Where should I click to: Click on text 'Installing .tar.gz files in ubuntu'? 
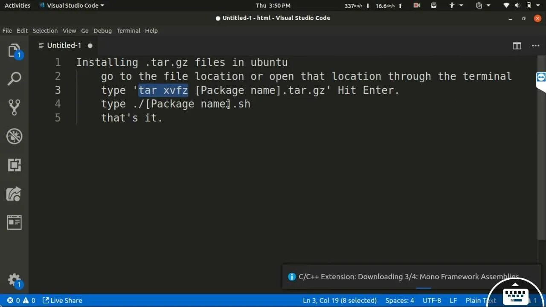tap(182, 63)
